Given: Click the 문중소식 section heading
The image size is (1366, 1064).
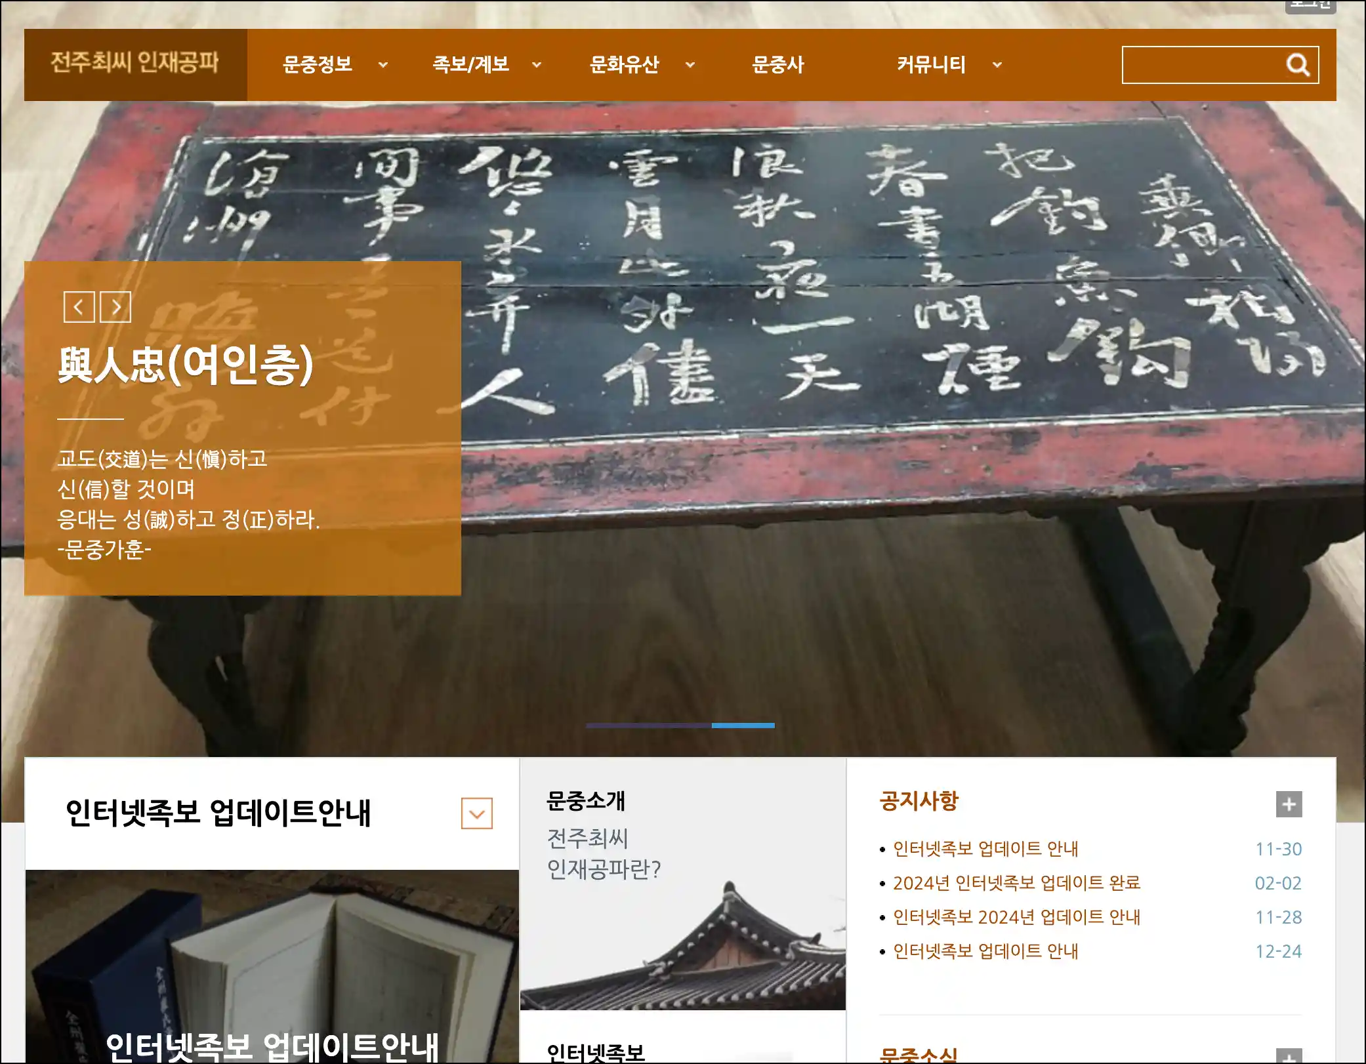Looking at the screenshot, I should point(919,1055).
